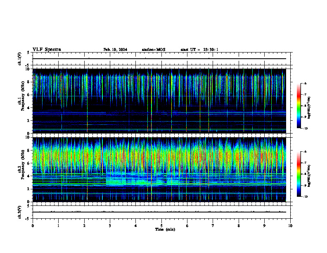The image size is (327, 253).
Task: Click time axis tick label 1
Action: click(x=58, y=226)
